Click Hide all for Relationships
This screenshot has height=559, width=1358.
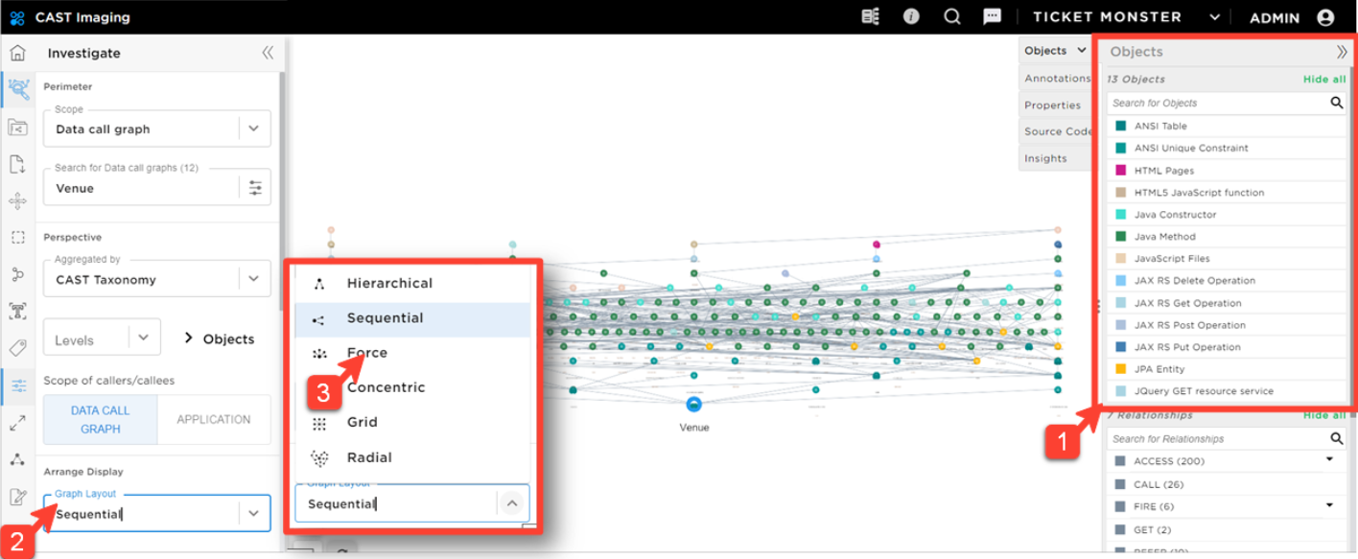pyautogui.click(x=1323, y=415)
